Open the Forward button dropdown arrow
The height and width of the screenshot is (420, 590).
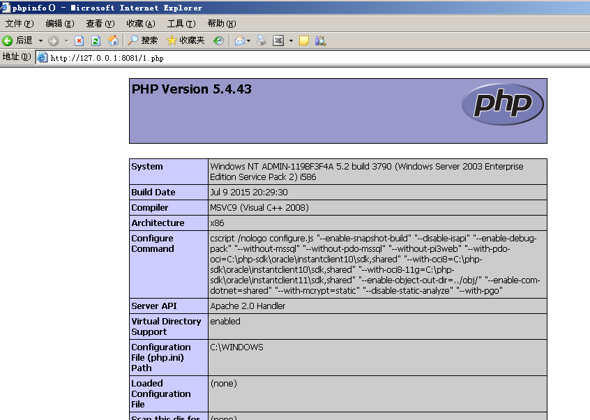pos(66,40)
